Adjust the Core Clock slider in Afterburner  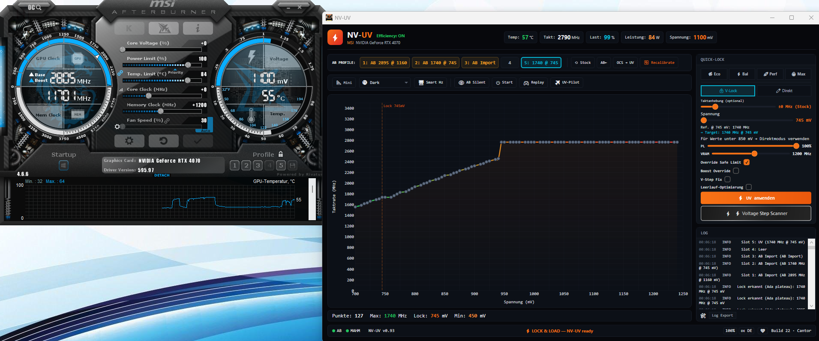point(162,96)
